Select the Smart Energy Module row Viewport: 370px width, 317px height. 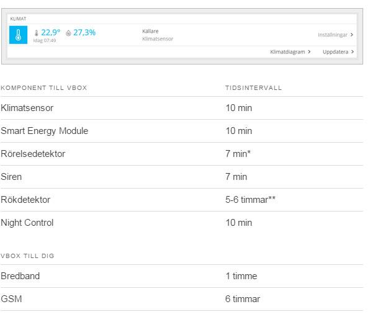pyautogui.click(x=181, y=131)
